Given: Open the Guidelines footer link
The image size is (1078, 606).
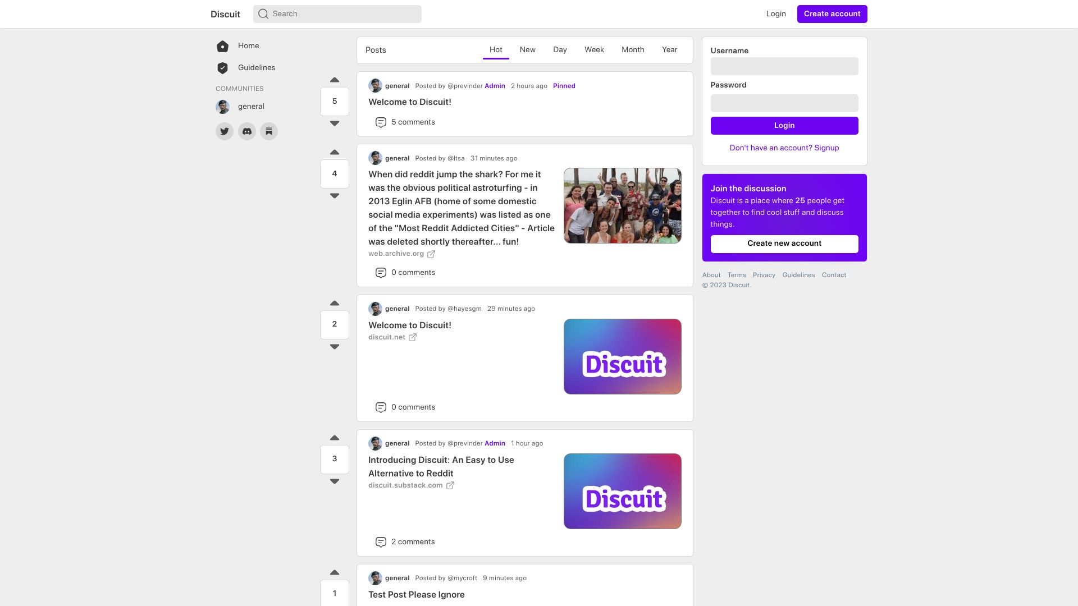Looking at the screenshot, I should click(x=798, y=275).
